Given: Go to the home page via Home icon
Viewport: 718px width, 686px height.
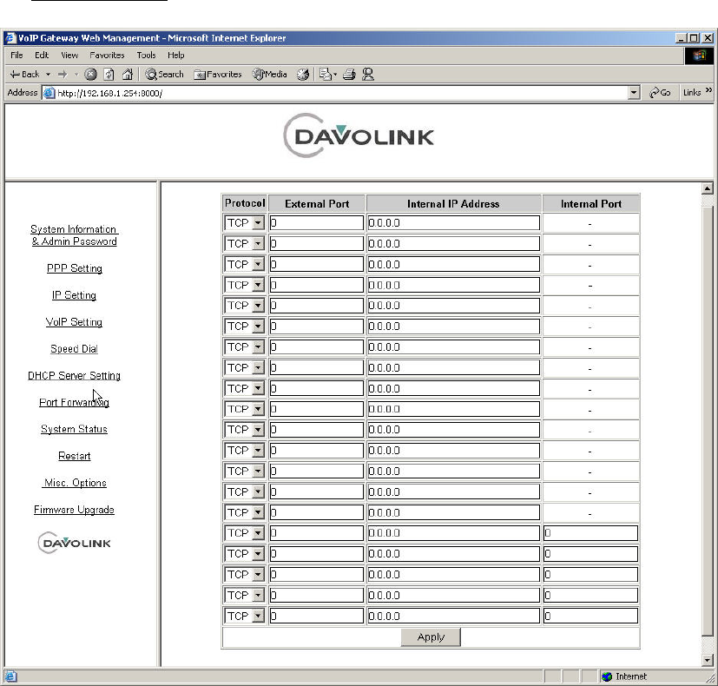Looking at the screenshot, I should tap(128, 74).
